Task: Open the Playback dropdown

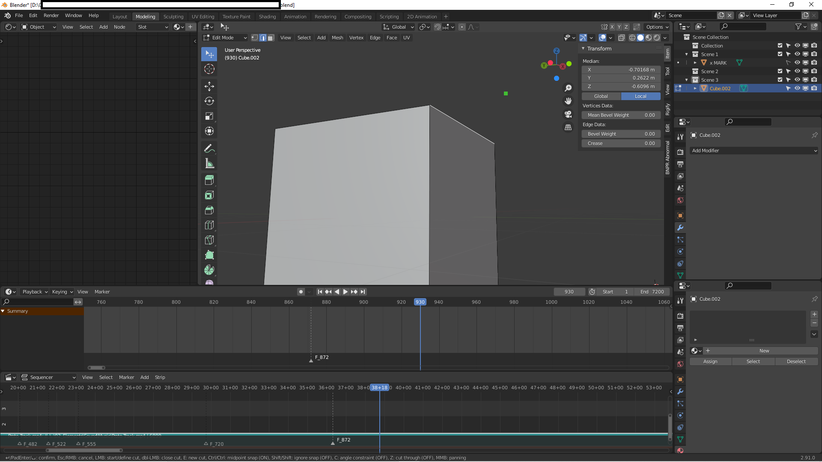Action: 35,292
